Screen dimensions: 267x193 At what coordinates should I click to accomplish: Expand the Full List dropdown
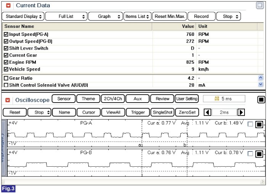(x=66, y=16)
